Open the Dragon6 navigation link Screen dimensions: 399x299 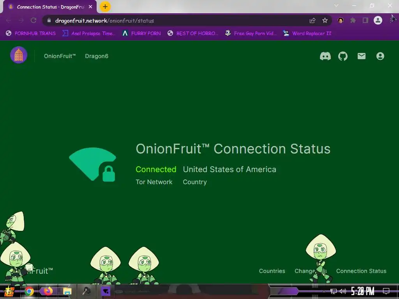click(97, 56)
